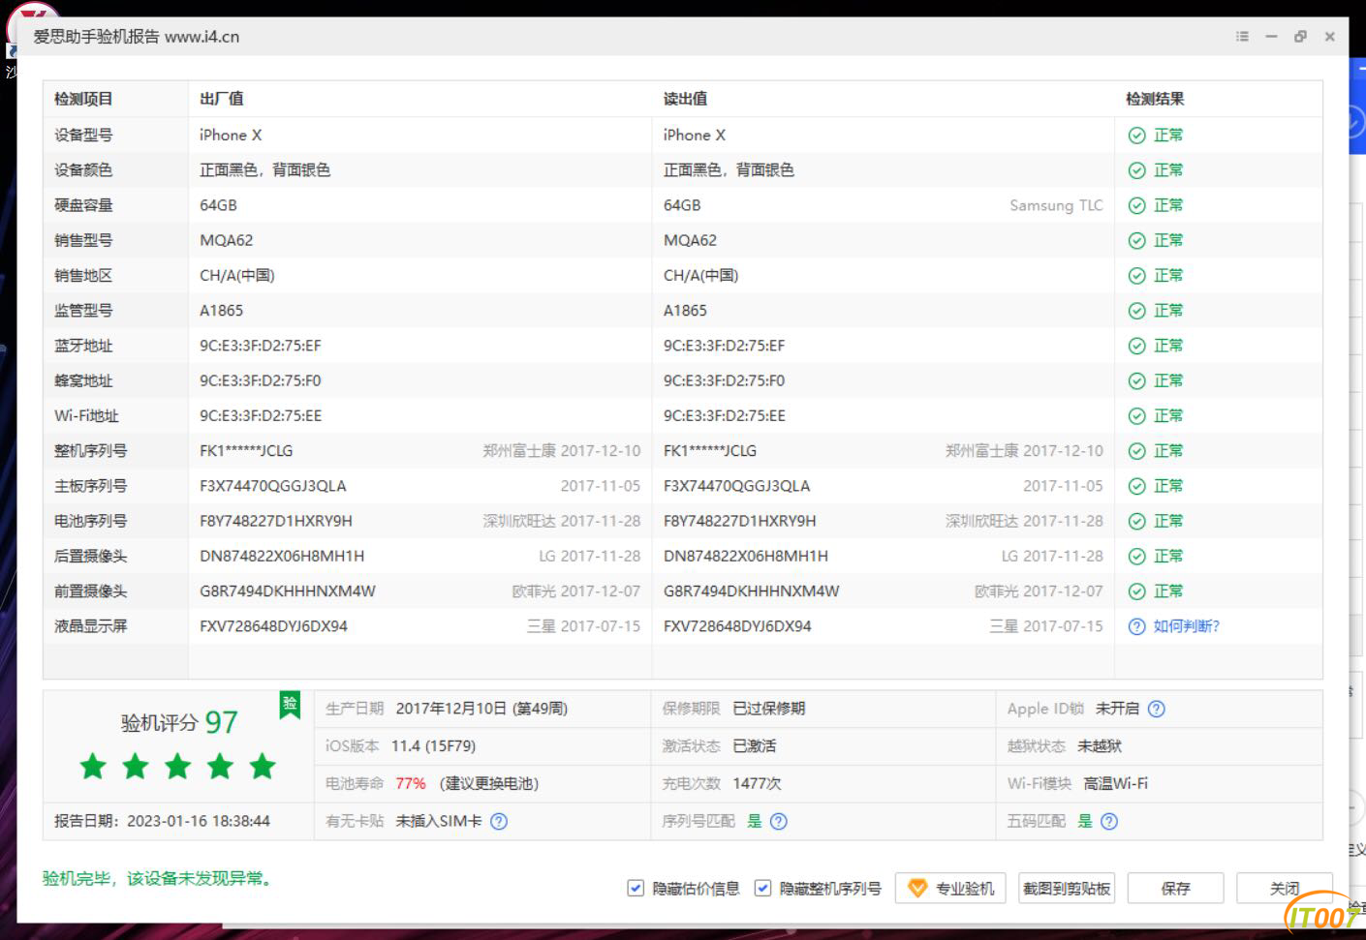Click the 正常 check icon for 整机序列号
This screenshot has height=940, width=1366.
pos(1137,451)
